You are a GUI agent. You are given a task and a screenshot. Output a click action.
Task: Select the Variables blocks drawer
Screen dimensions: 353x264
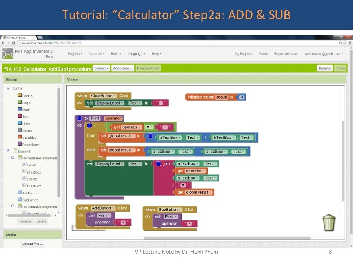click(x=27, y=137)
